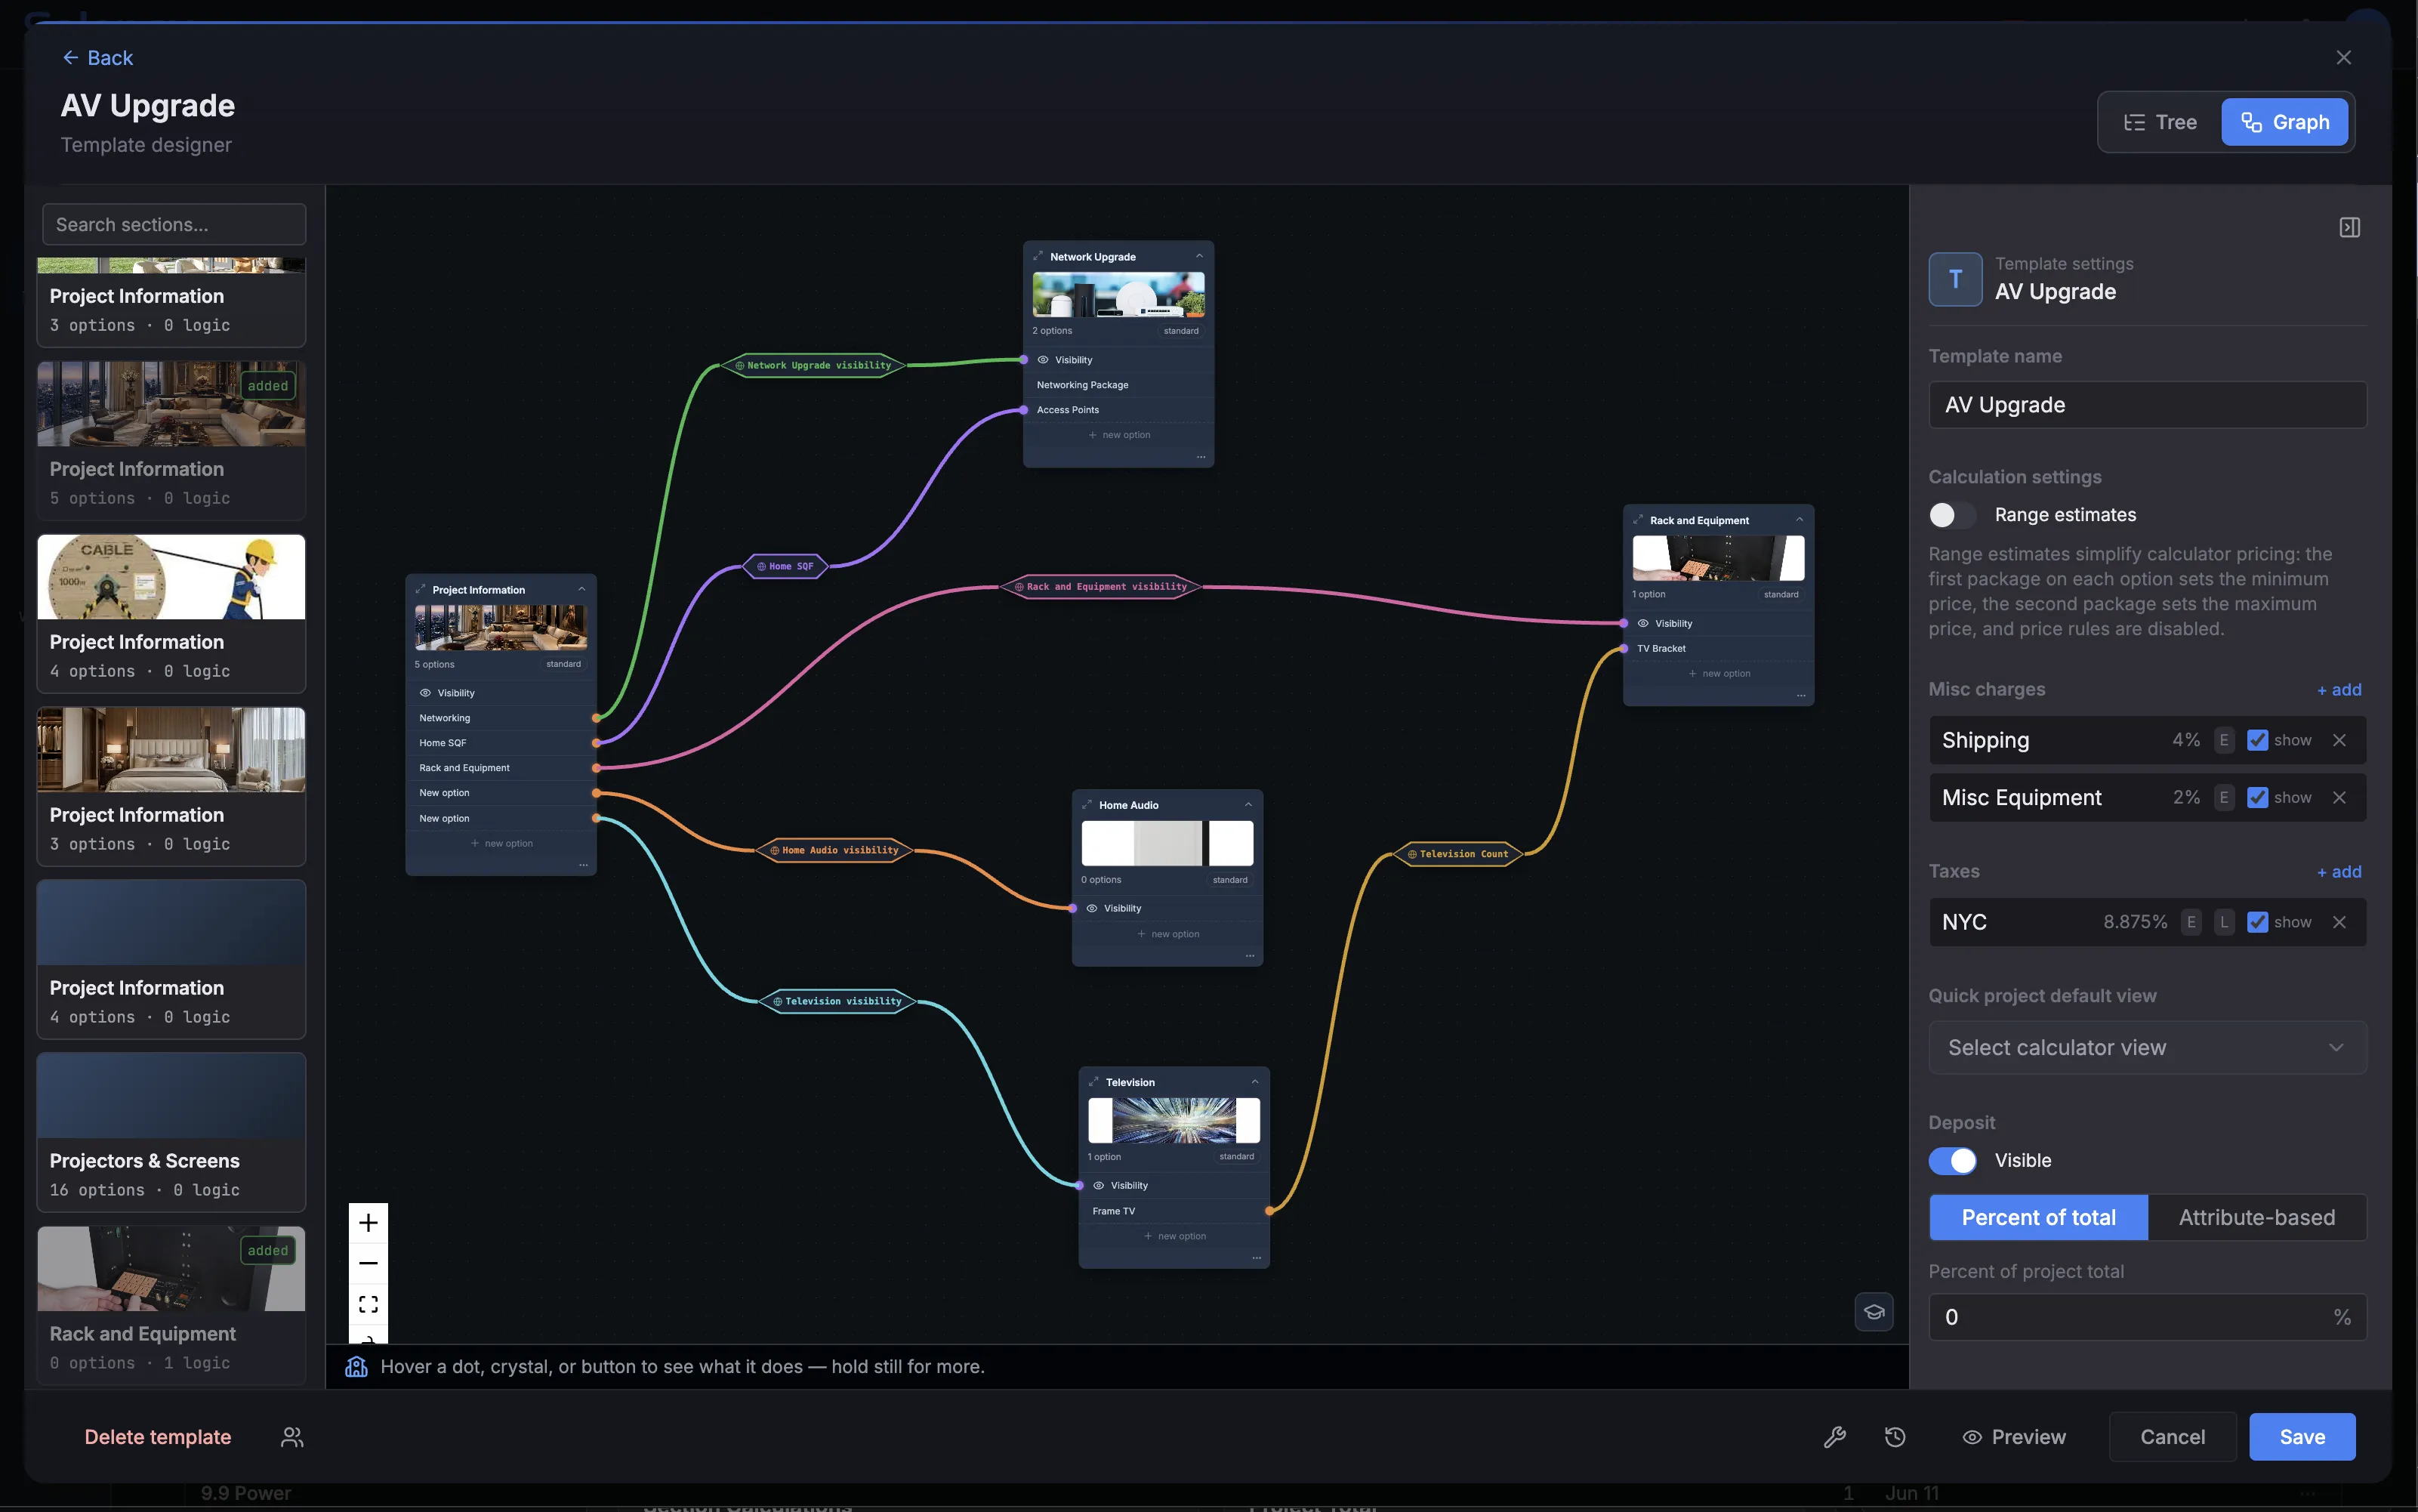Screen dimensions: 2418x1512
Task: Fit graph to view icon
Action: (x=368, y=1304)
